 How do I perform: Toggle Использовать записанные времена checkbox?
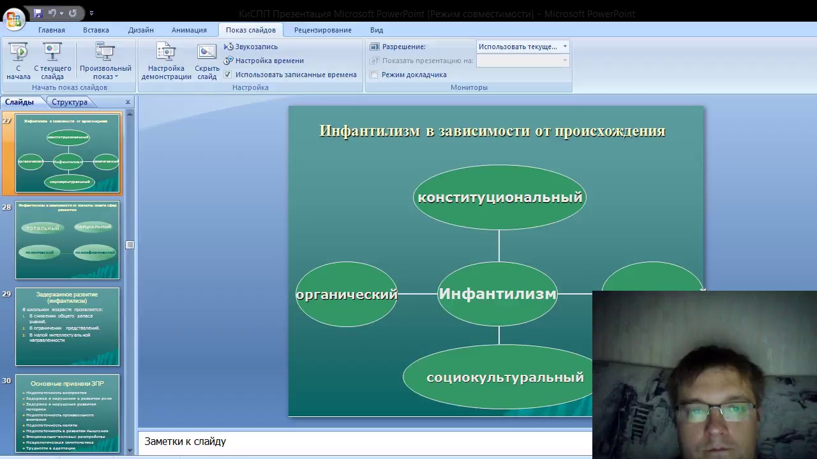point(228,75)
